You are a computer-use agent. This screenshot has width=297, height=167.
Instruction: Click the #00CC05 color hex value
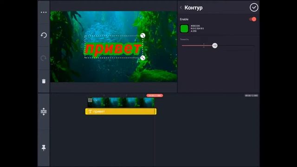pyautogui.click(x=195, y=26)
